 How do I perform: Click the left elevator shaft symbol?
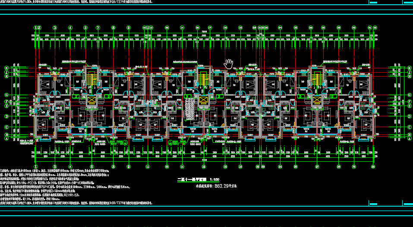[x=91, y=100]
